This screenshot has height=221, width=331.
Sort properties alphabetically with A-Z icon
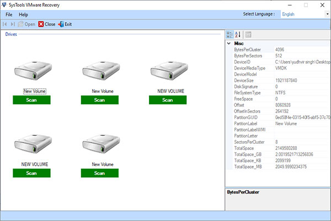(238, 34)
